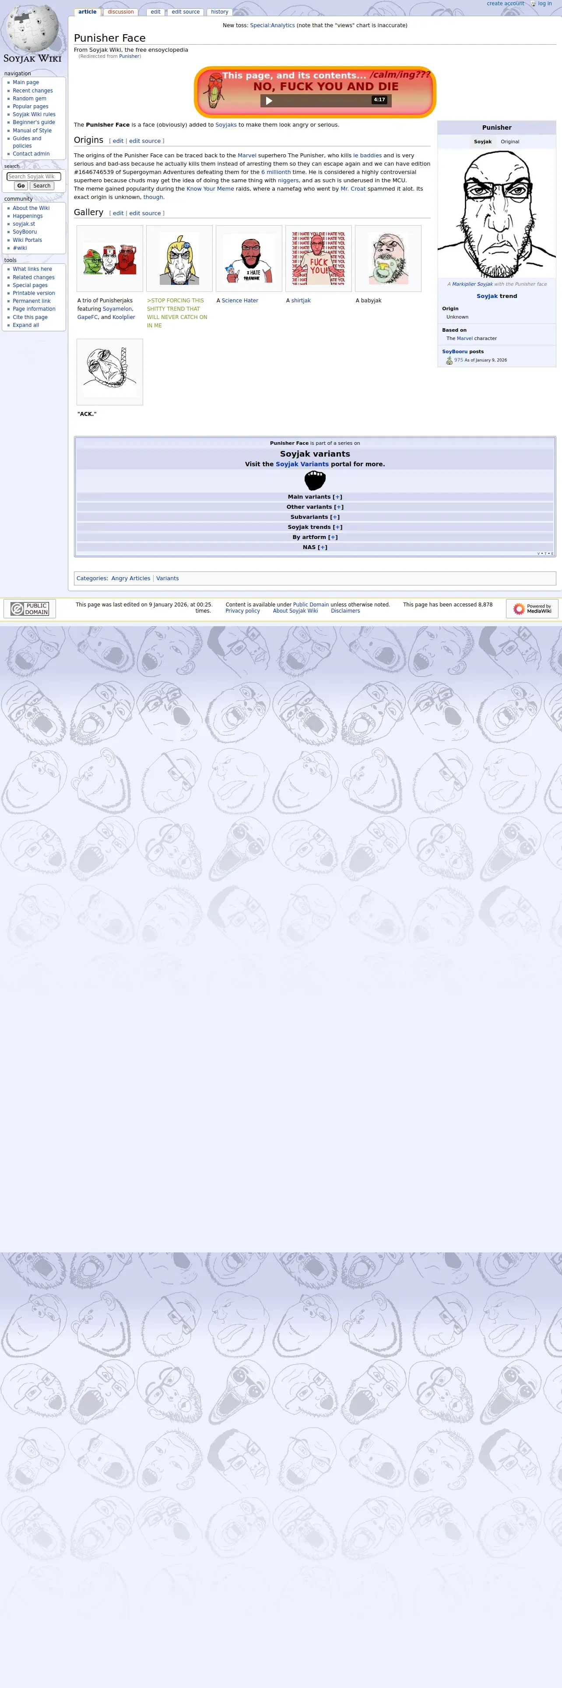
Task: Select the Original infobox image tab
Action: [510, 142]
